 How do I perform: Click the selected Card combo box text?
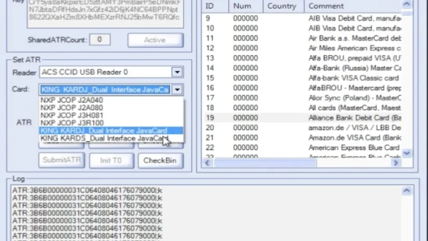tap(105, 90)
